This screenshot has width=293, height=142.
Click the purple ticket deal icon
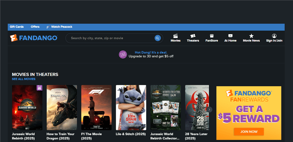click(123, 55)
